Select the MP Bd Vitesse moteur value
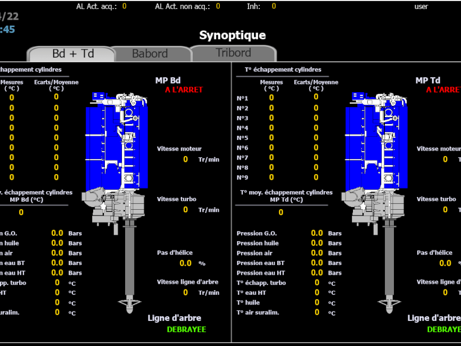Image resolution: width=461 pixels, height=346 pixels. click(x=185, y=159)
